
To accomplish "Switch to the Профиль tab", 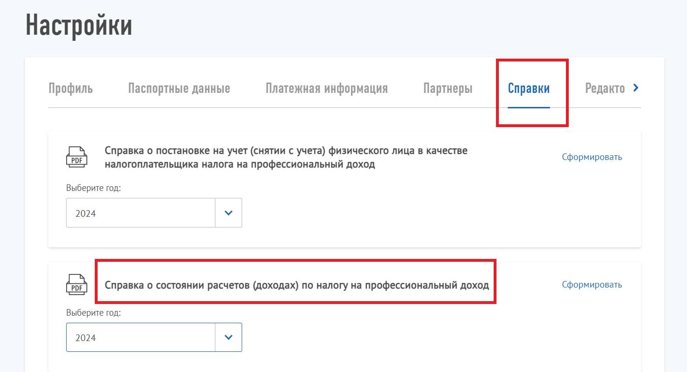I will [71, 88].
